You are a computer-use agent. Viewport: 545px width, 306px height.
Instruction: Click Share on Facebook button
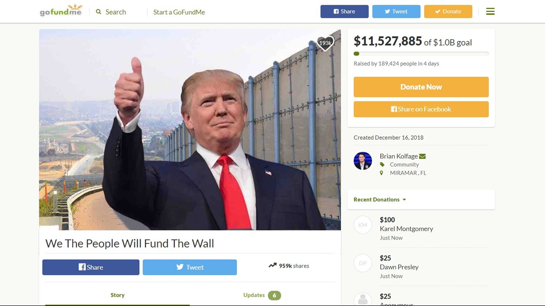(421, 109)
